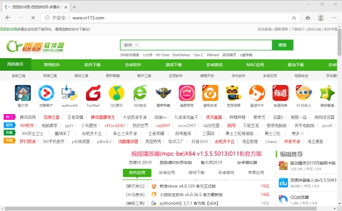Open the 常用软件 nav item
Image resolution: width=342 pixels, height=211 pixels.
(x=52, y=65)
